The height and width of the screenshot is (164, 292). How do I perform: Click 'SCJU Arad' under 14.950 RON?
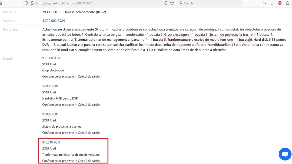49,92
